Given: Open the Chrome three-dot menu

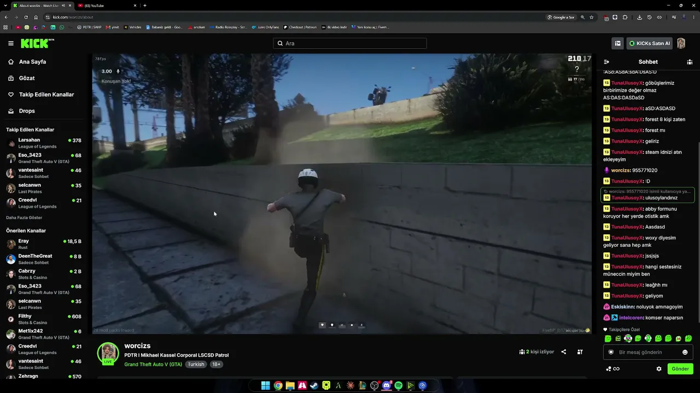Looking at the screenshot, I should tap(695, 17).
